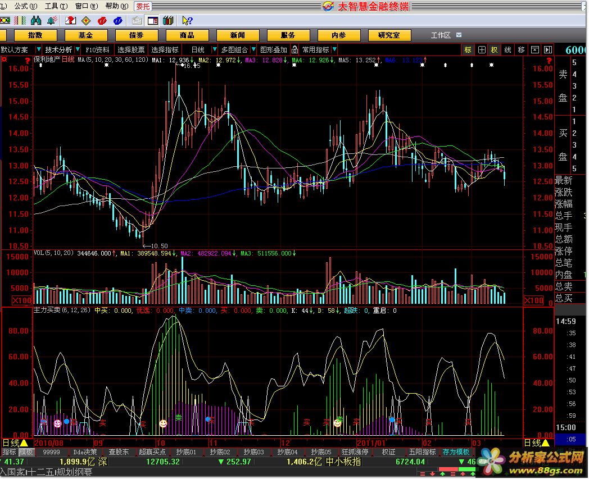Expand the 默认方案 dropdown arrow
Screen dimensions: 589x479
point(38,49)
